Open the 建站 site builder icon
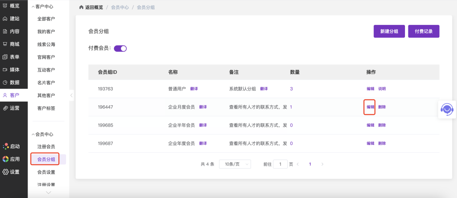Screen dimensions: 457x198 click(x=5, y=19)
